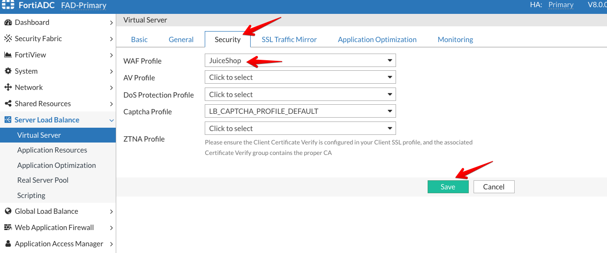This screenshot has height=253, width=607.
Task: Open the Captcha Profile dropdown
Action: 300,111
